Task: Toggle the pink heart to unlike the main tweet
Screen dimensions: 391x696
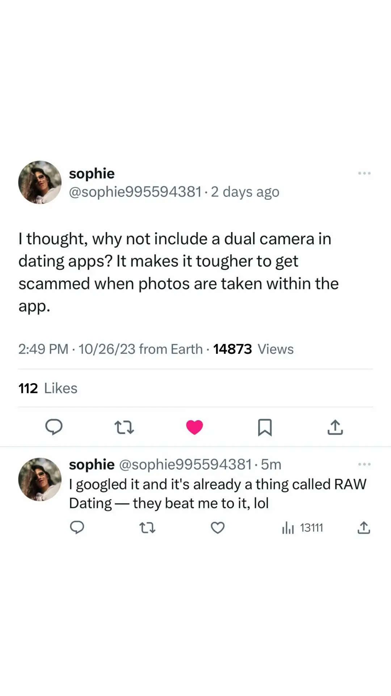Action: 195,427
